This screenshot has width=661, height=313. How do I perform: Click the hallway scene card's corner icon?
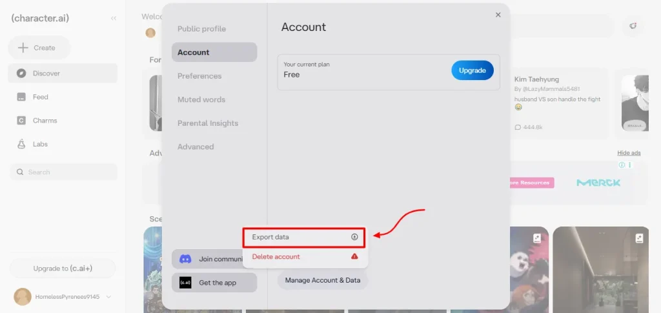click(639, 238)
